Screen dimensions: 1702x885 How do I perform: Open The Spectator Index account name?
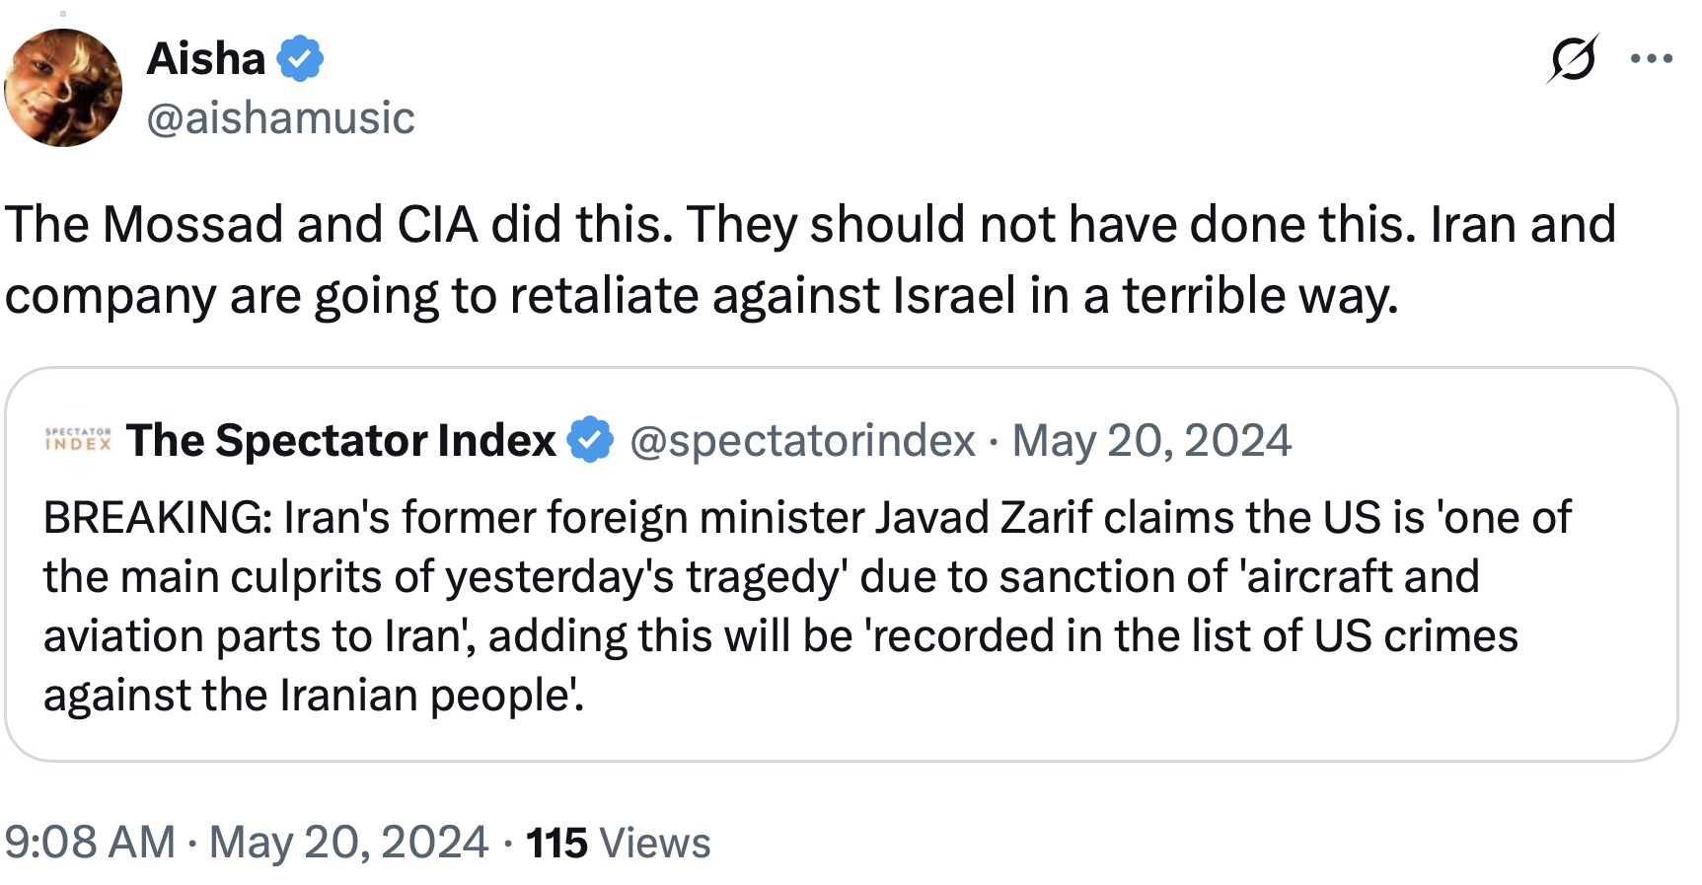341,440
